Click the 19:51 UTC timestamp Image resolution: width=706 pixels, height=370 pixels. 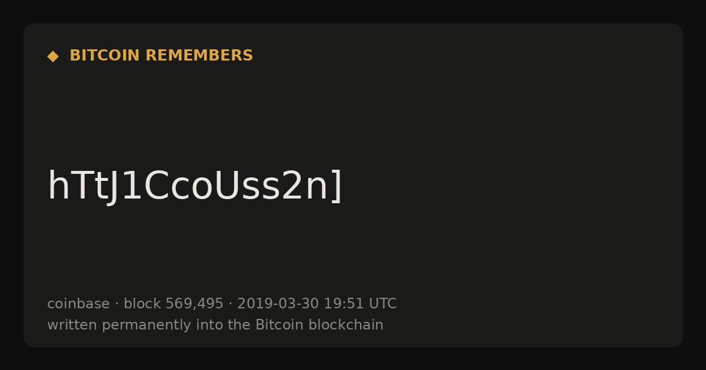360,304
